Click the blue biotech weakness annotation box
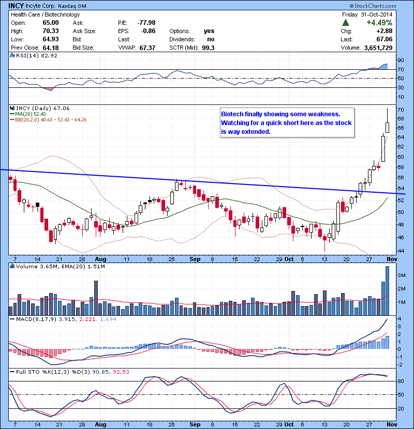 point(287,123)
